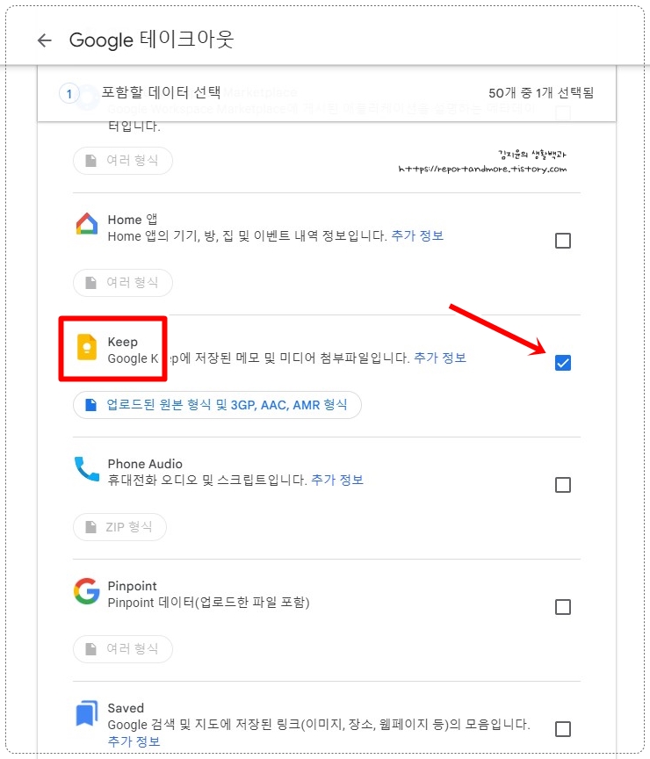This screenshot has width=650, height=759.
Task: Click the 50개 중 1개 선택됨 status text
Action: click(x=540, y=93)
